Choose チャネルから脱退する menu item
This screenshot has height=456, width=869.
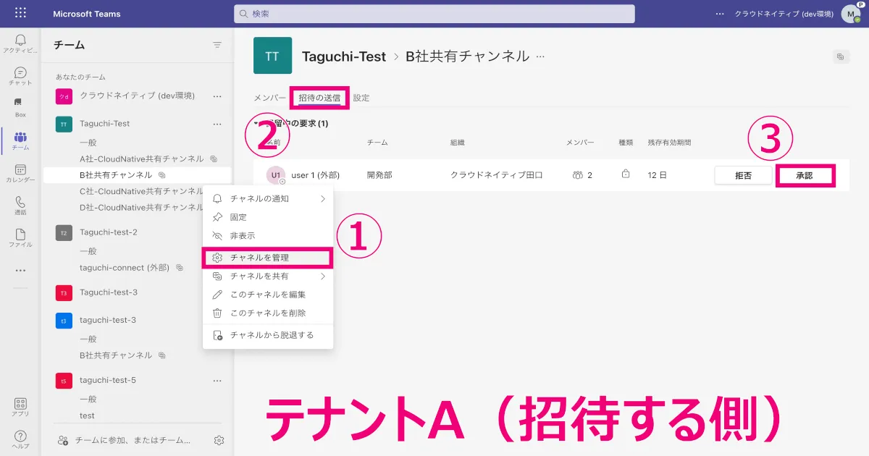point(268,335)
